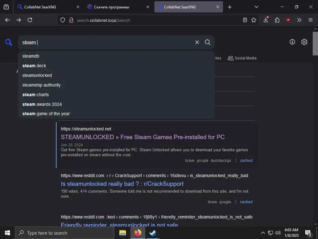Show hidden system tray icons
318x239 pixels.
(x=263, y=233)
